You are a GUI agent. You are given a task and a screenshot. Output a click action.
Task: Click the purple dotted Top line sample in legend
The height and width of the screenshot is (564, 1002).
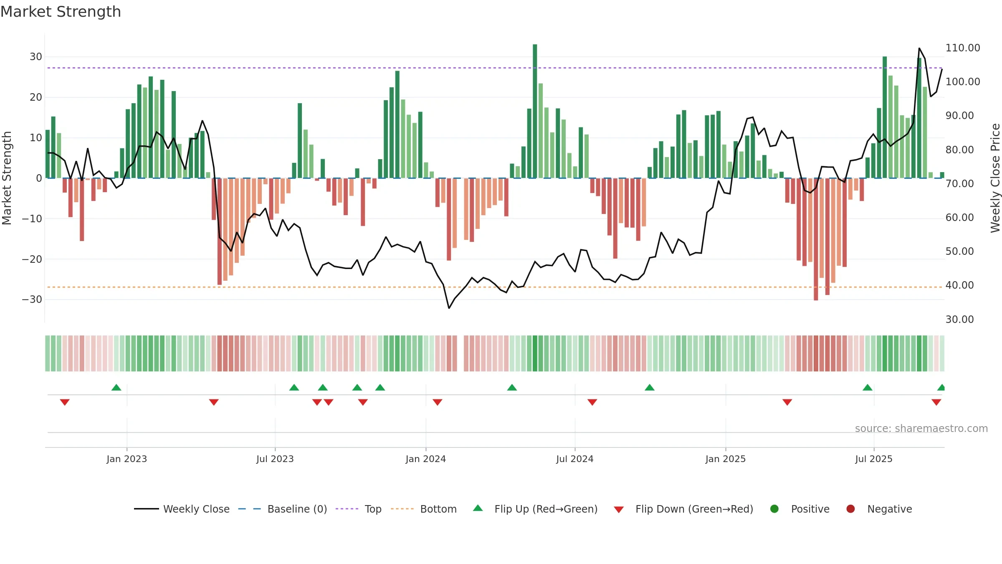tap(347, 509)
